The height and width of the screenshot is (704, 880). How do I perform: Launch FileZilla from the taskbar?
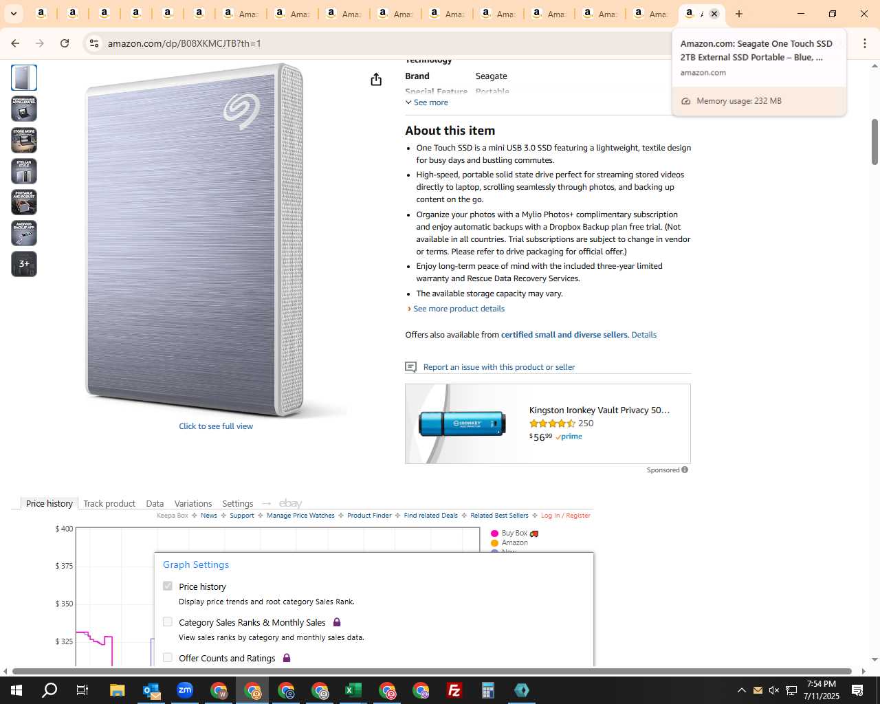[x=454, y=690]
